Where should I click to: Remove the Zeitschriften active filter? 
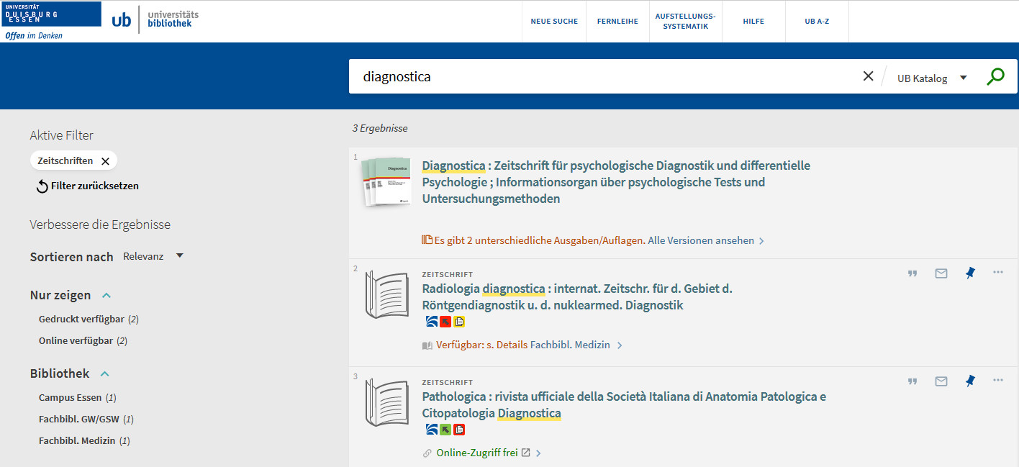click(x=105, y=161)
